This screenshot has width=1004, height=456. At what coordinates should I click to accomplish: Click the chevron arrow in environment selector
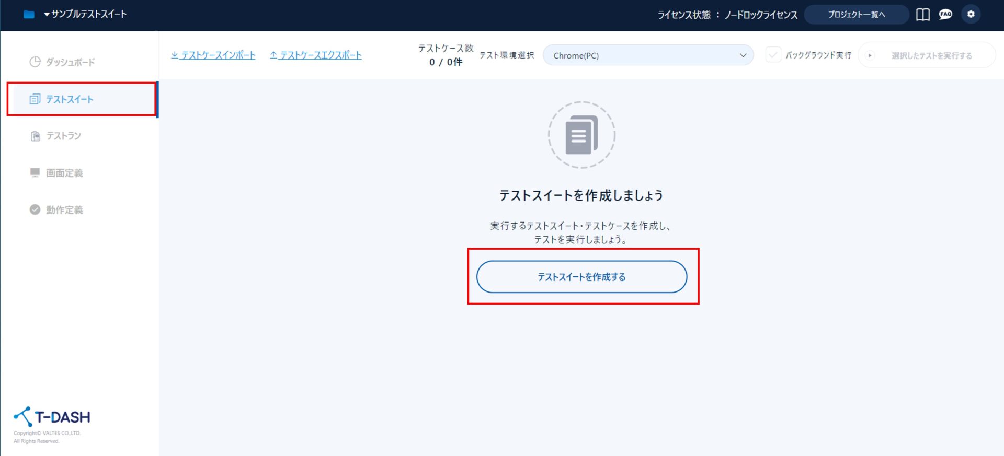pos(743,55)
